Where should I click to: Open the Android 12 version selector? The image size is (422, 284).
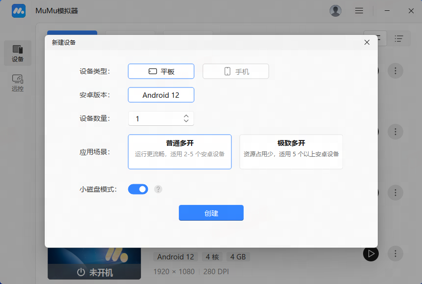(x=161, y=95)
